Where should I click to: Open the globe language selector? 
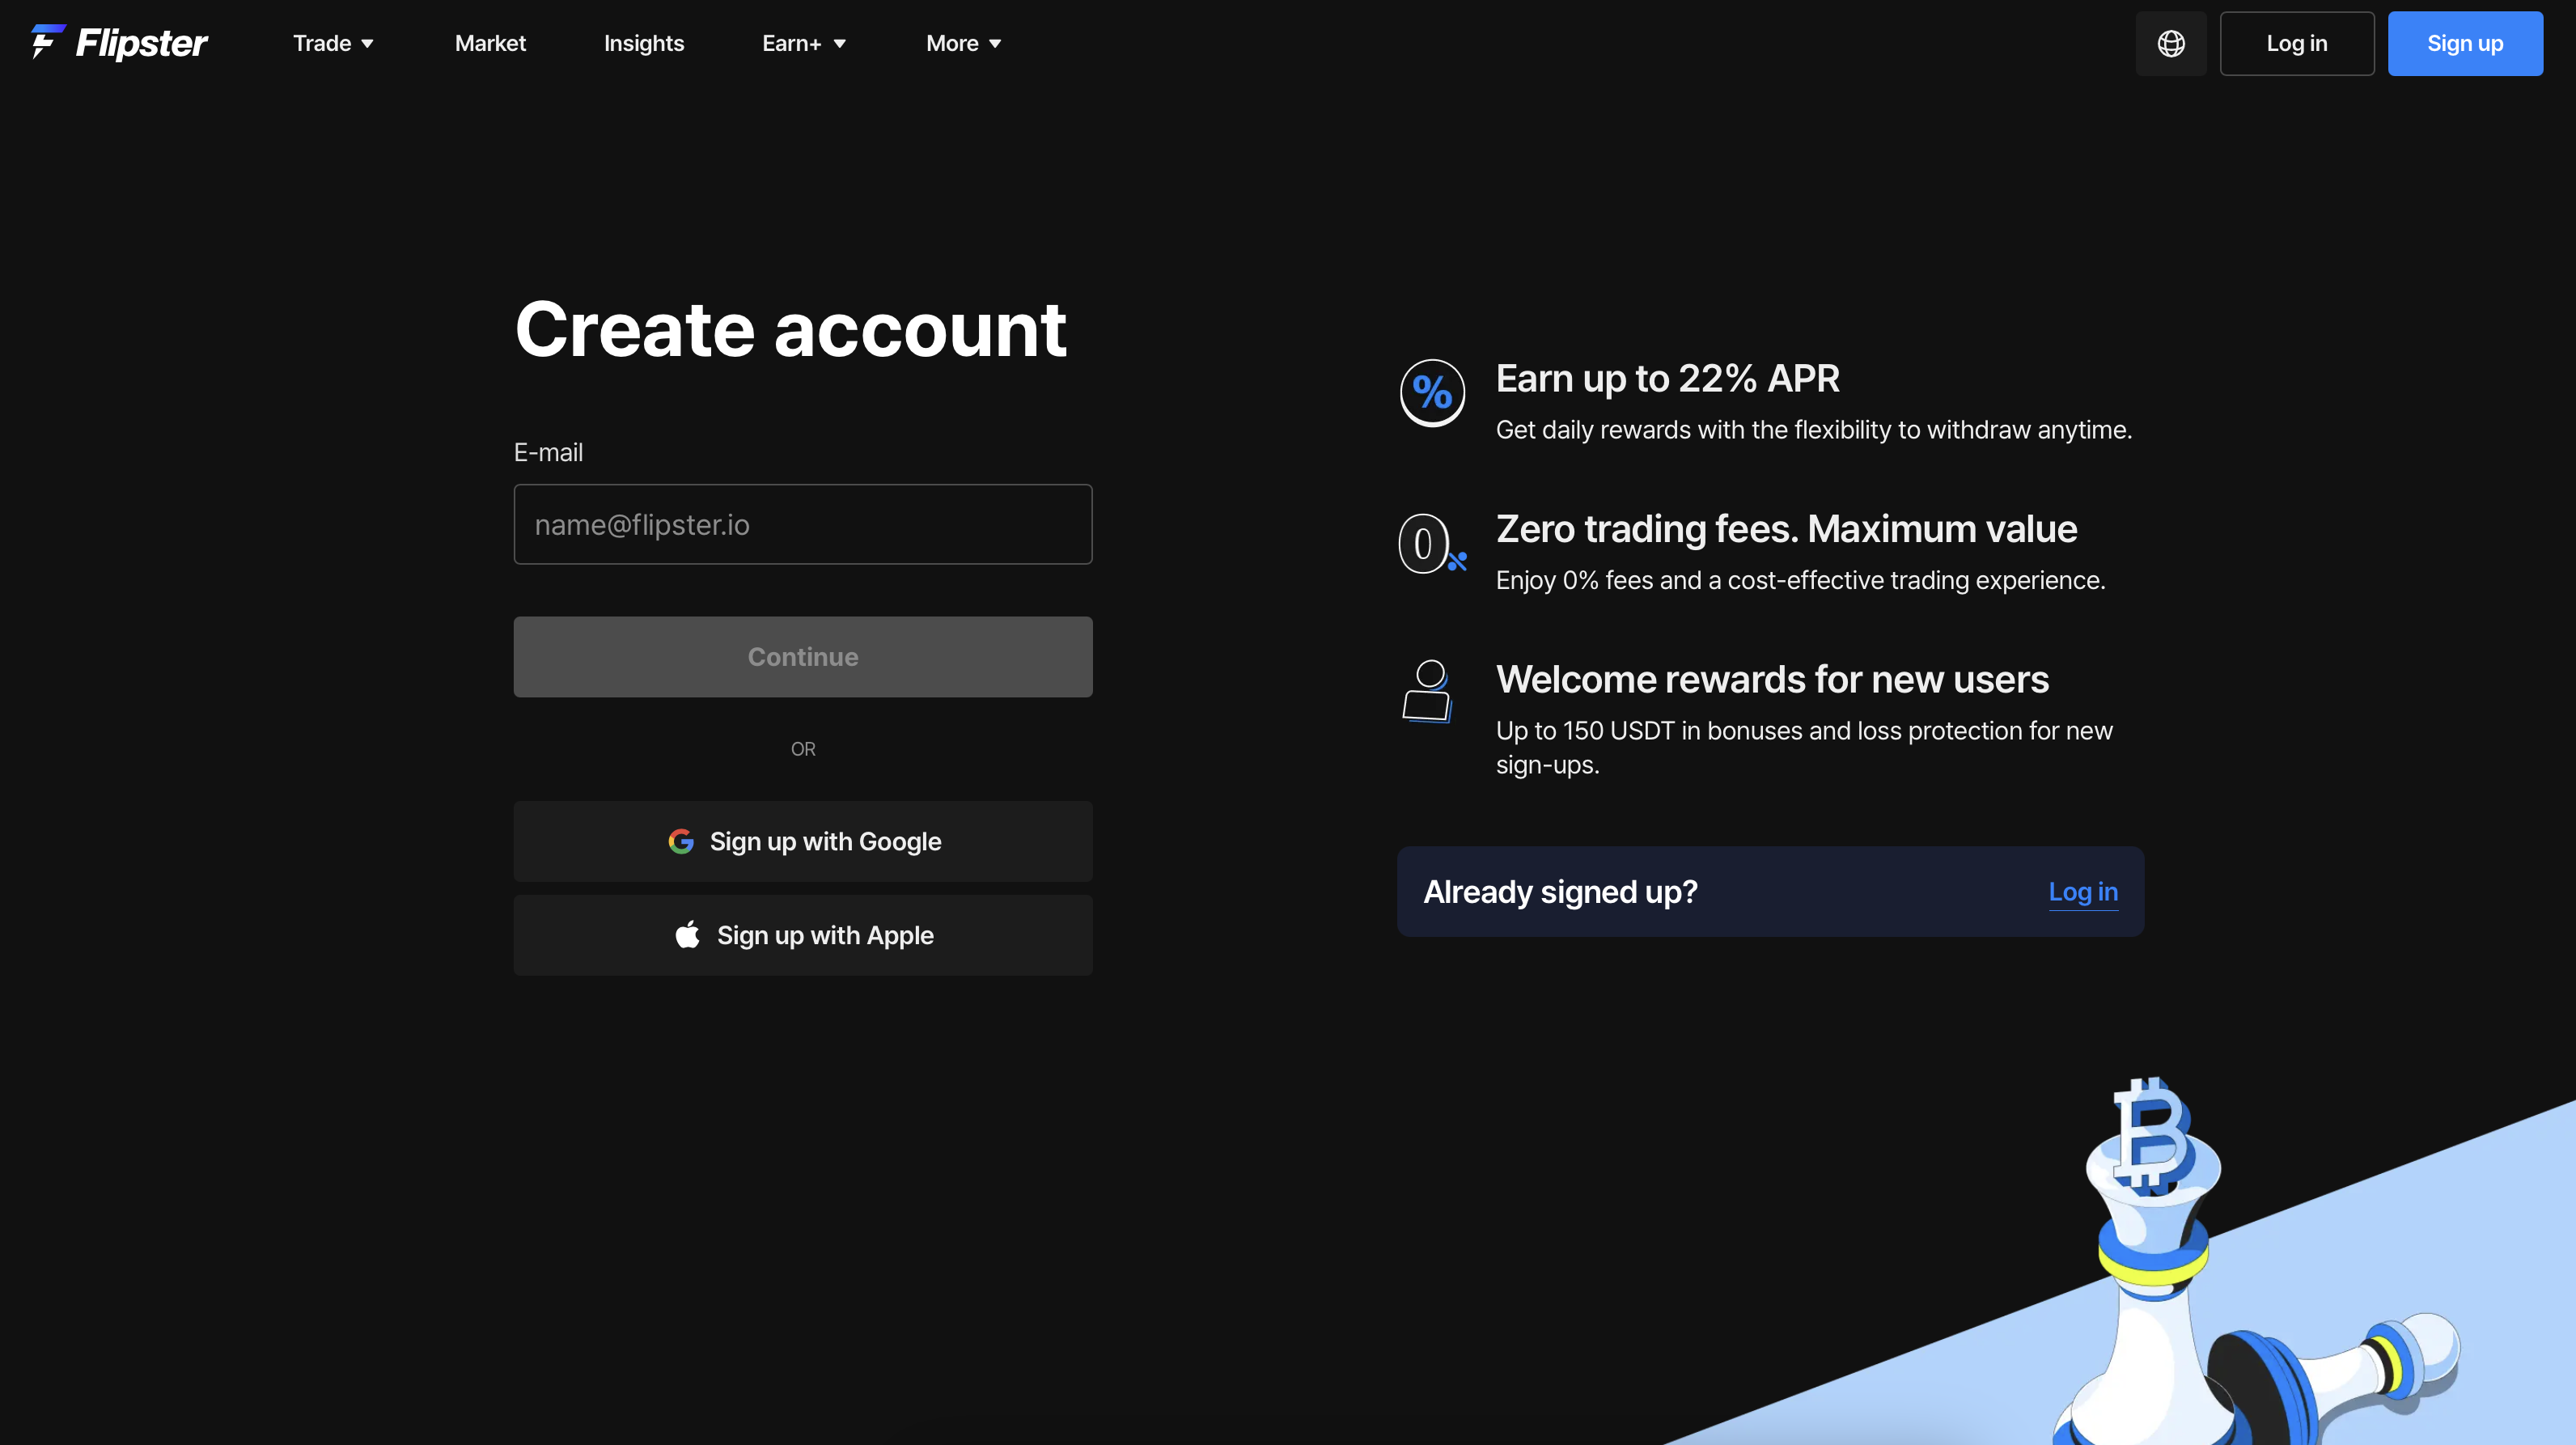point(2170,43)
